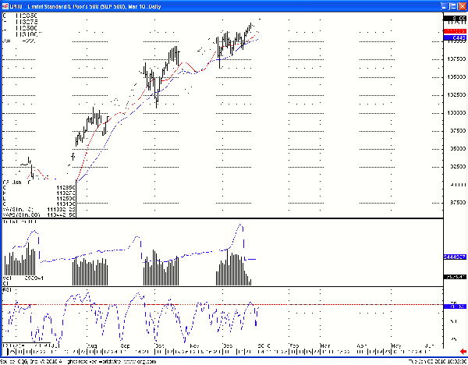Screen dimensions: 468x365
Task: Click the chart window icon in title bar
Action: 5,5
